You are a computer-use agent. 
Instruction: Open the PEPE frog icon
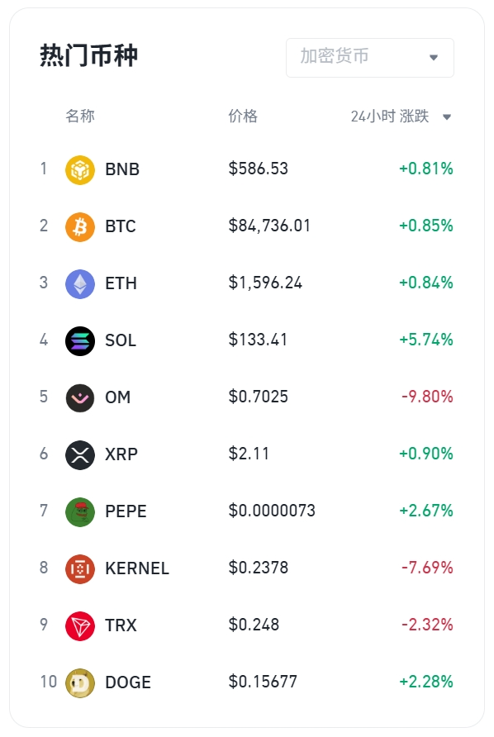[x=80, y=512]
